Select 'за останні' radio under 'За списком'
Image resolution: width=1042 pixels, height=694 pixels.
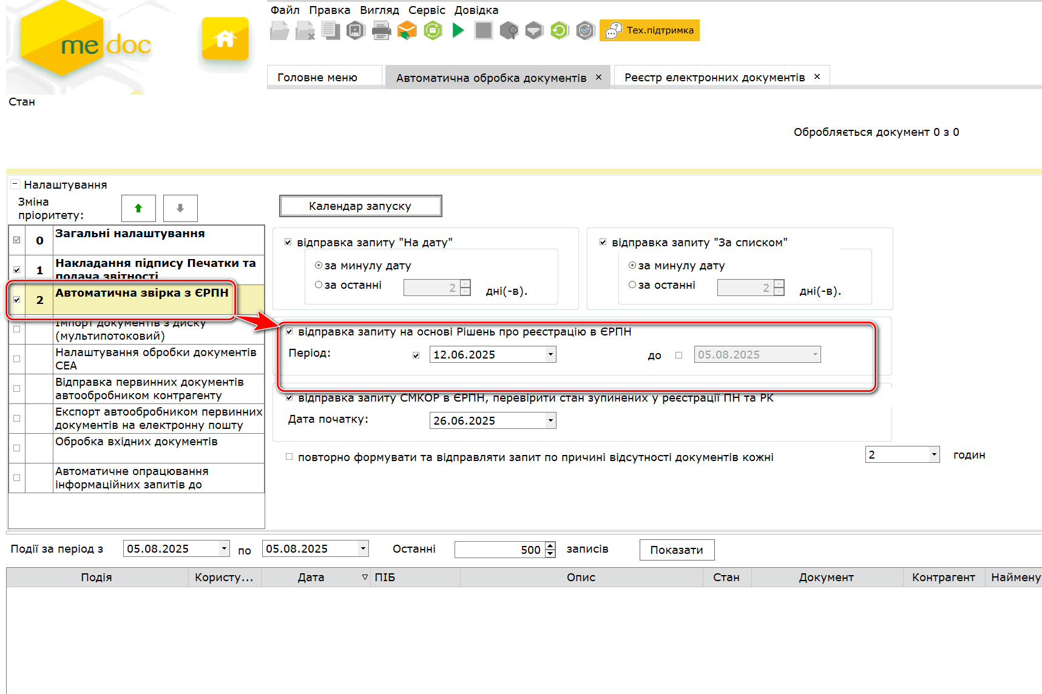pyautogui.click(x=632, y=285)
